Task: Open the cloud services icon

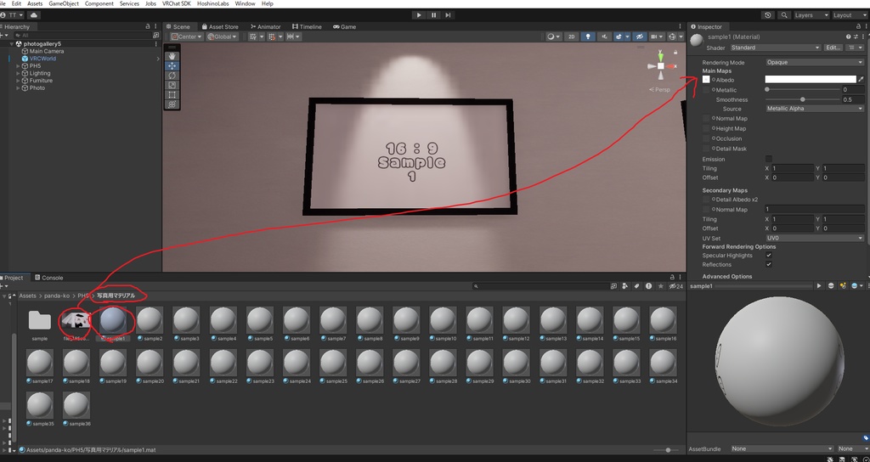Action: tap(34, 15)
